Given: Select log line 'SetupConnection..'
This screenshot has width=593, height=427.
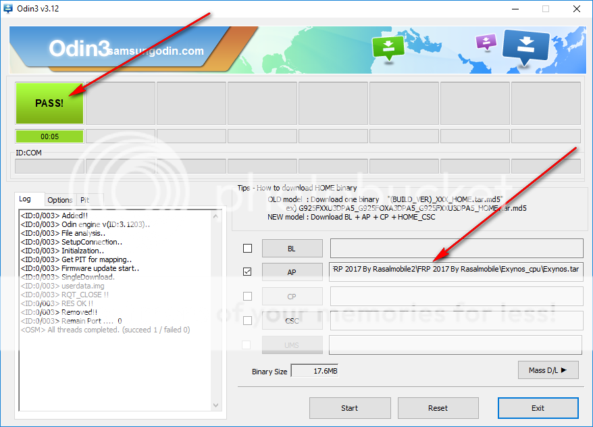Looking at the screenshot, I should tap(72, 242).
